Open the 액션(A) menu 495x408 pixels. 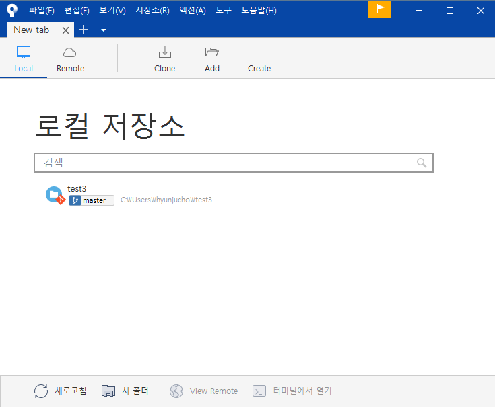(193, 10)
